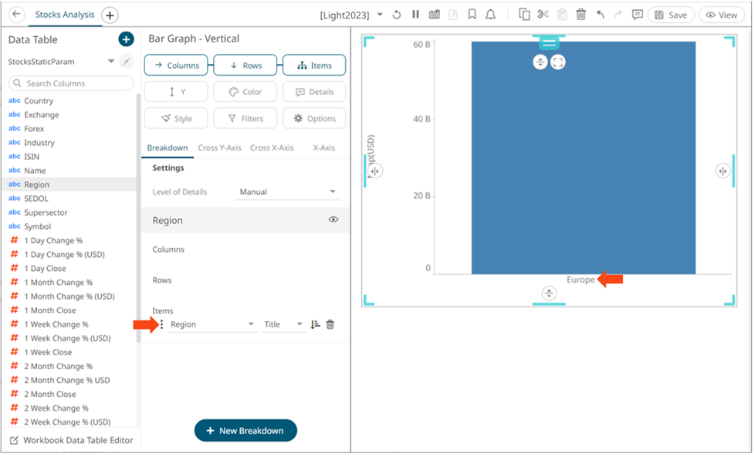Edit the StocksStaticParam parameter with the pencil icon

(x=126, y=61)
